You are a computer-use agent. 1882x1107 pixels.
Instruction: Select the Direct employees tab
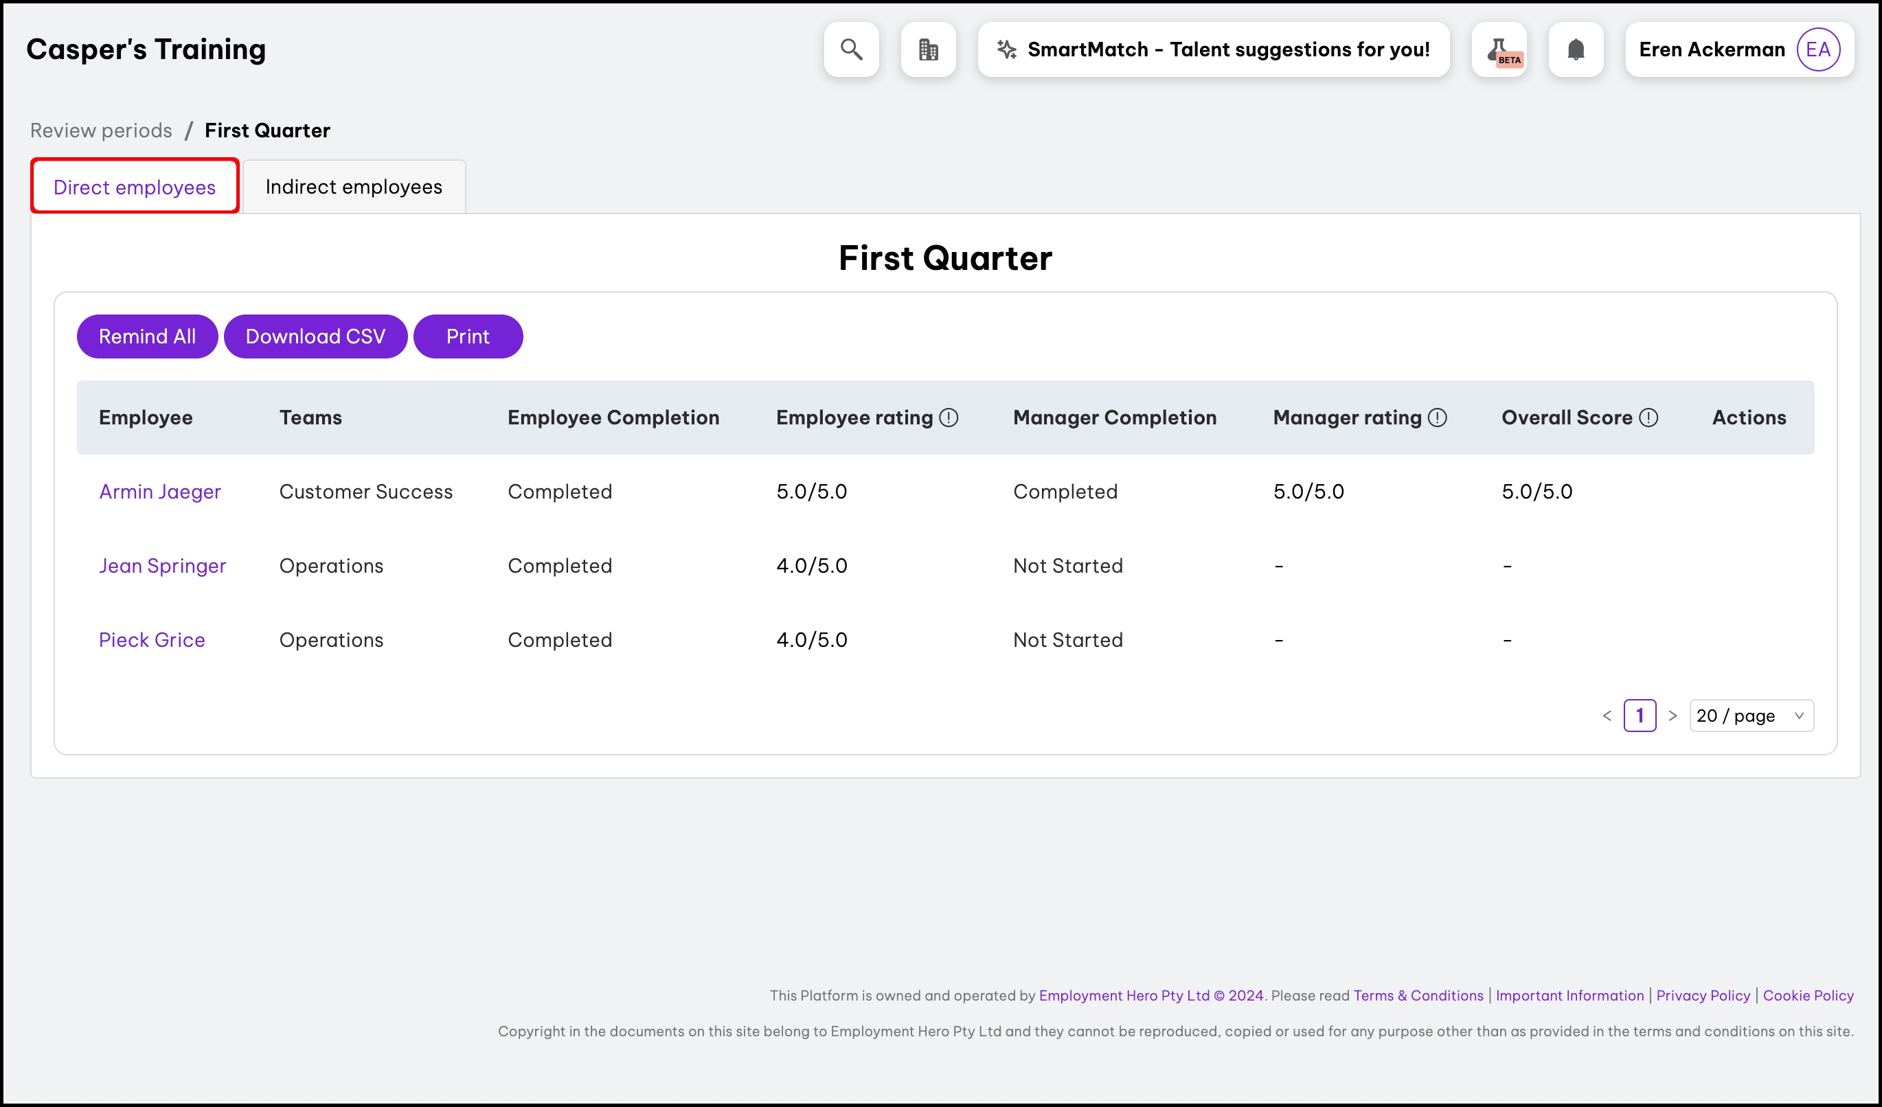click(x=135, y=187)
